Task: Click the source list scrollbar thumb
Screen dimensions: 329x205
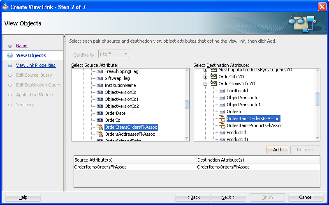Action: point(187,105)
